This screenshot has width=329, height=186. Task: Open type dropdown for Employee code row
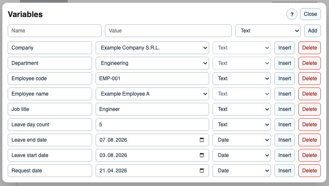[242, 78]
